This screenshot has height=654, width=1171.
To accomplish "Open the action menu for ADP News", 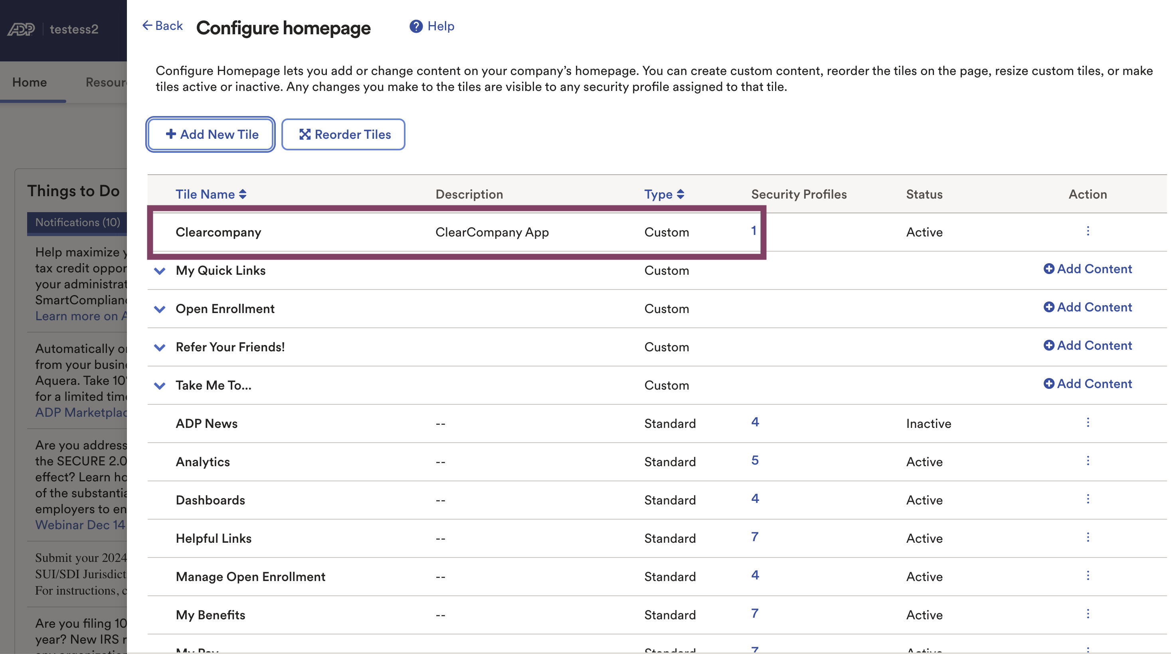I will tap(1088, 423).
